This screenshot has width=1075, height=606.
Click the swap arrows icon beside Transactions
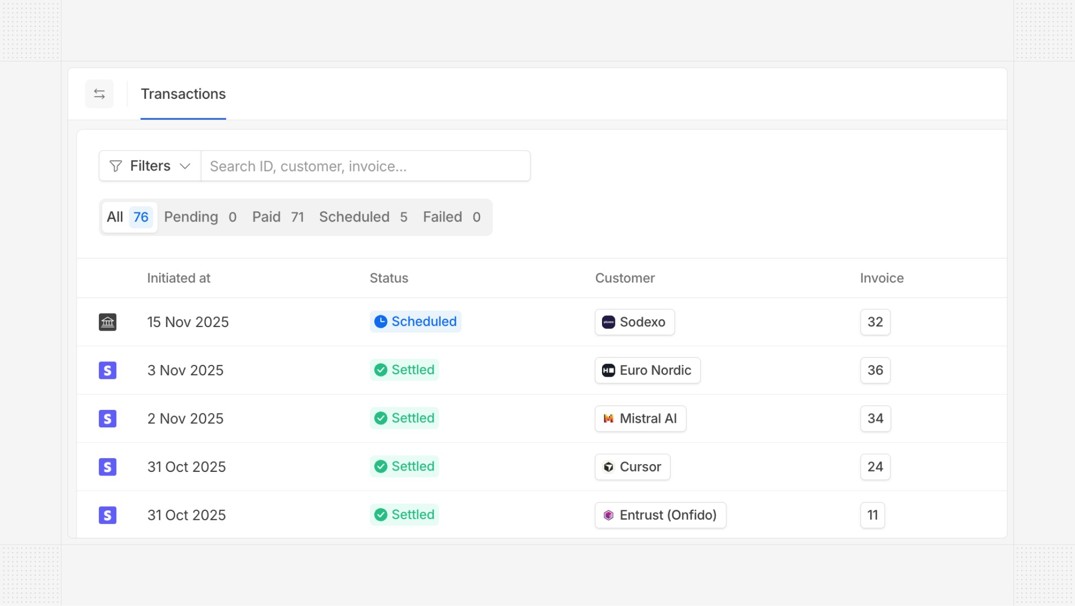click(x=99, y=94)
